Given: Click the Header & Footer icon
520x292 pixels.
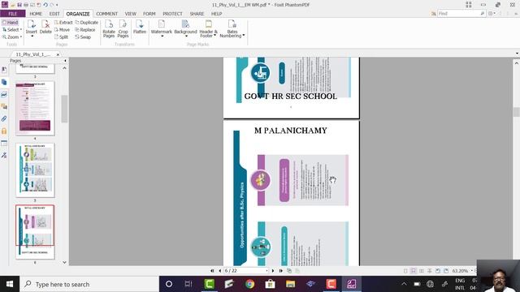Looking at the screenshot, I should pyautogui.click(x=208, y=24).
